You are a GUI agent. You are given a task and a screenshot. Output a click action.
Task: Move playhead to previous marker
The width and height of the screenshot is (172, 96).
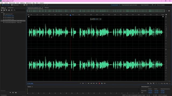tap(88, 83)
